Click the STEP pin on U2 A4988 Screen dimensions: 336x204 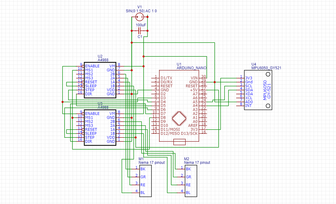[90, 90]
